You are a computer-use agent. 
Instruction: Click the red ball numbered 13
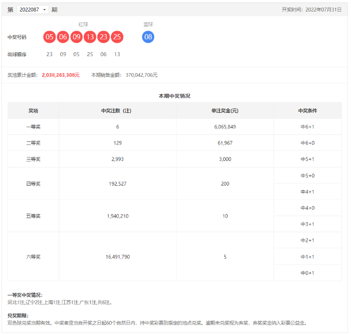(90, 37)
